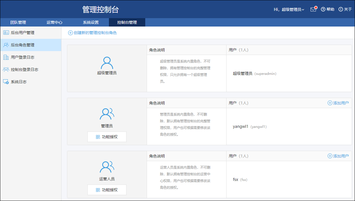Open 用户登录日志 in the sidebar
Image resolution: width=355 pixels, height=201 pixels.
pyautogui.click(x=22, y=57)
